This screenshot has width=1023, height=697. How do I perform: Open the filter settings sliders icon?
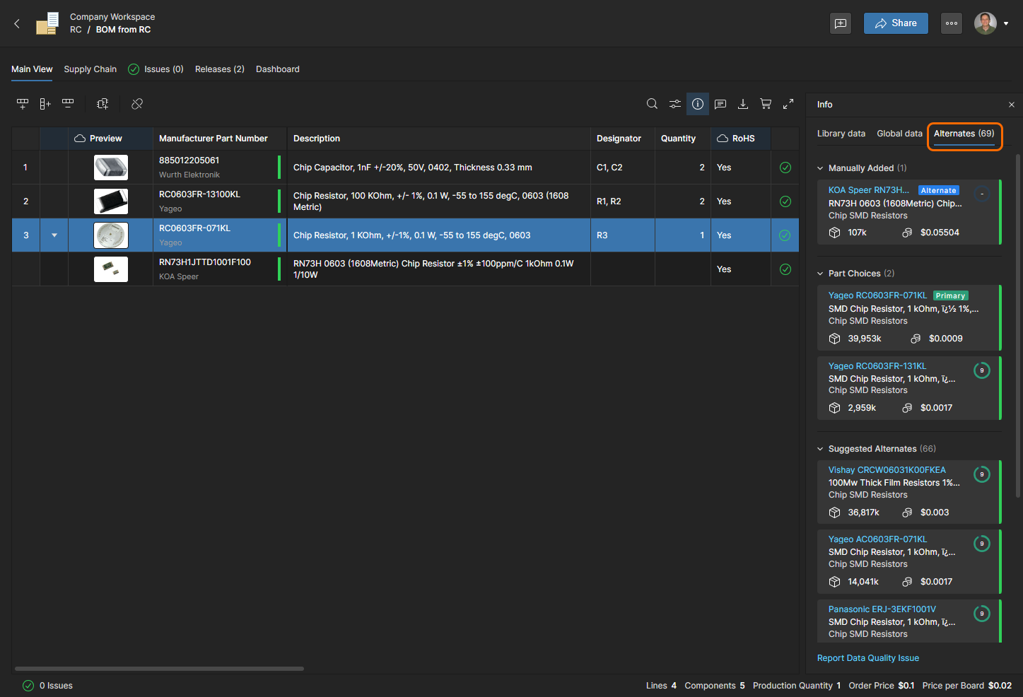pyautogui.click(x=675, y=104)
